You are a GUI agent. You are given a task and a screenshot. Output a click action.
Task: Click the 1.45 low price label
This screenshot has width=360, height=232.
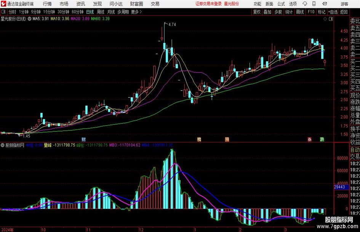click(x=26, y=136)
